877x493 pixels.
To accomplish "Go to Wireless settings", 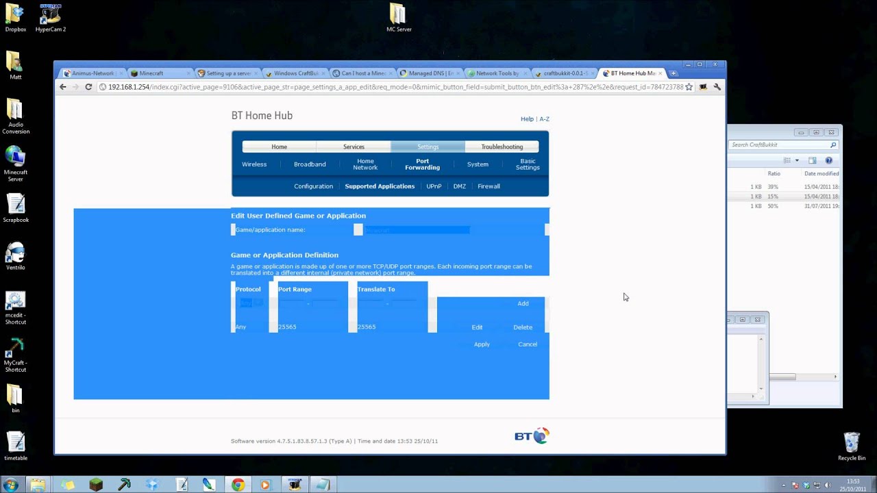I will (254, 164).
